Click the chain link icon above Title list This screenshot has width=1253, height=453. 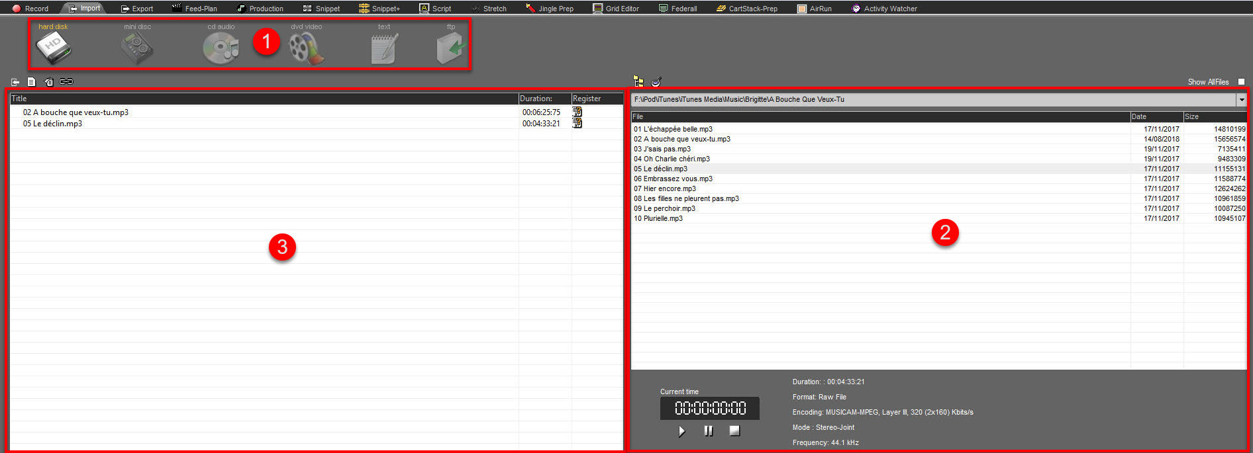click(66, 81)
